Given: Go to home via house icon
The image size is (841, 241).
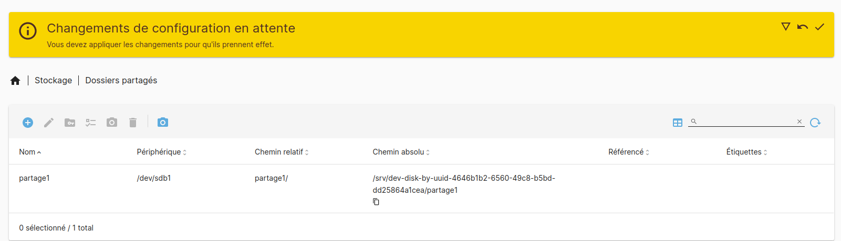Looking at the screenshot, I should 15,81.
